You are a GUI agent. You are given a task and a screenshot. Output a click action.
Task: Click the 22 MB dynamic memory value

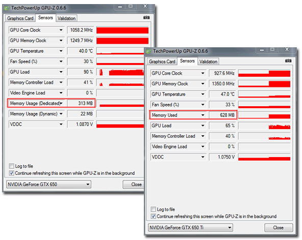[81, 114]
